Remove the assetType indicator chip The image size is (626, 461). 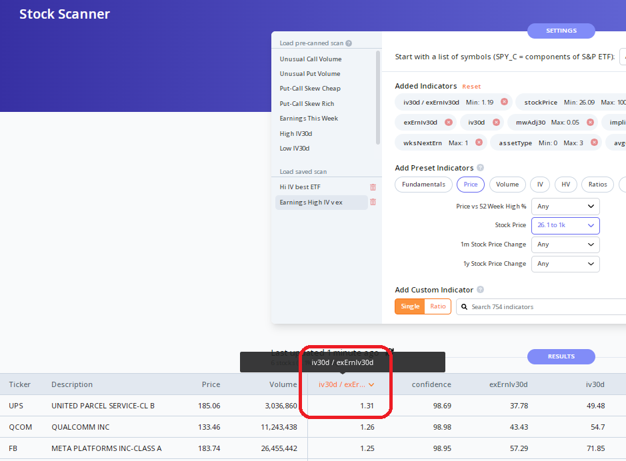[x=591, y=143]
